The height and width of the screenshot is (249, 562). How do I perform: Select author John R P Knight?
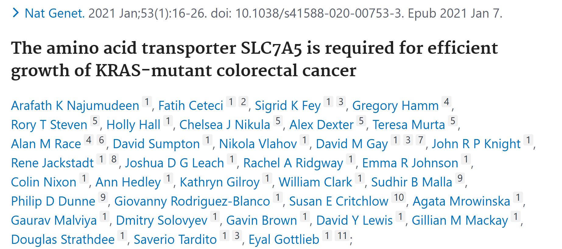[x=476, y=144]
